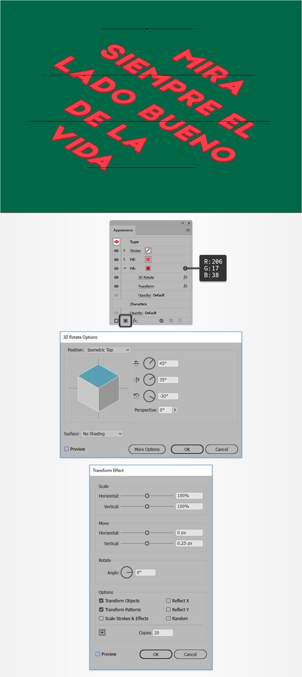Hide the first Fill using eye icon
This screenshot has height=677, width=302.
point(116,259)
